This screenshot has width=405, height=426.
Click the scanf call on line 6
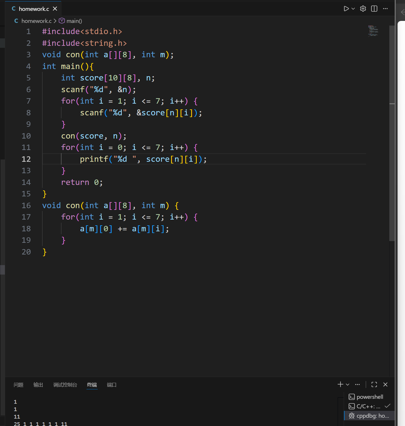(x=99, y=90)
